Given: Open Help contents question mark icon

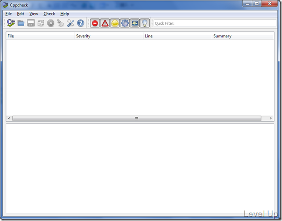Looking at the screenshot, I should (81, 23).
